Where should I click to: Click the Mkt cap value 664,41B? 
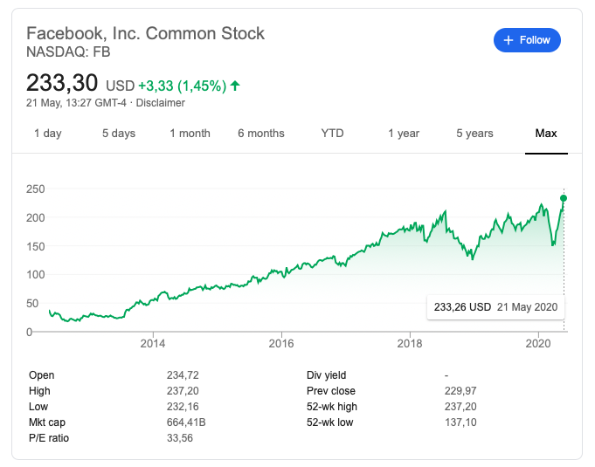coord(186,422)
